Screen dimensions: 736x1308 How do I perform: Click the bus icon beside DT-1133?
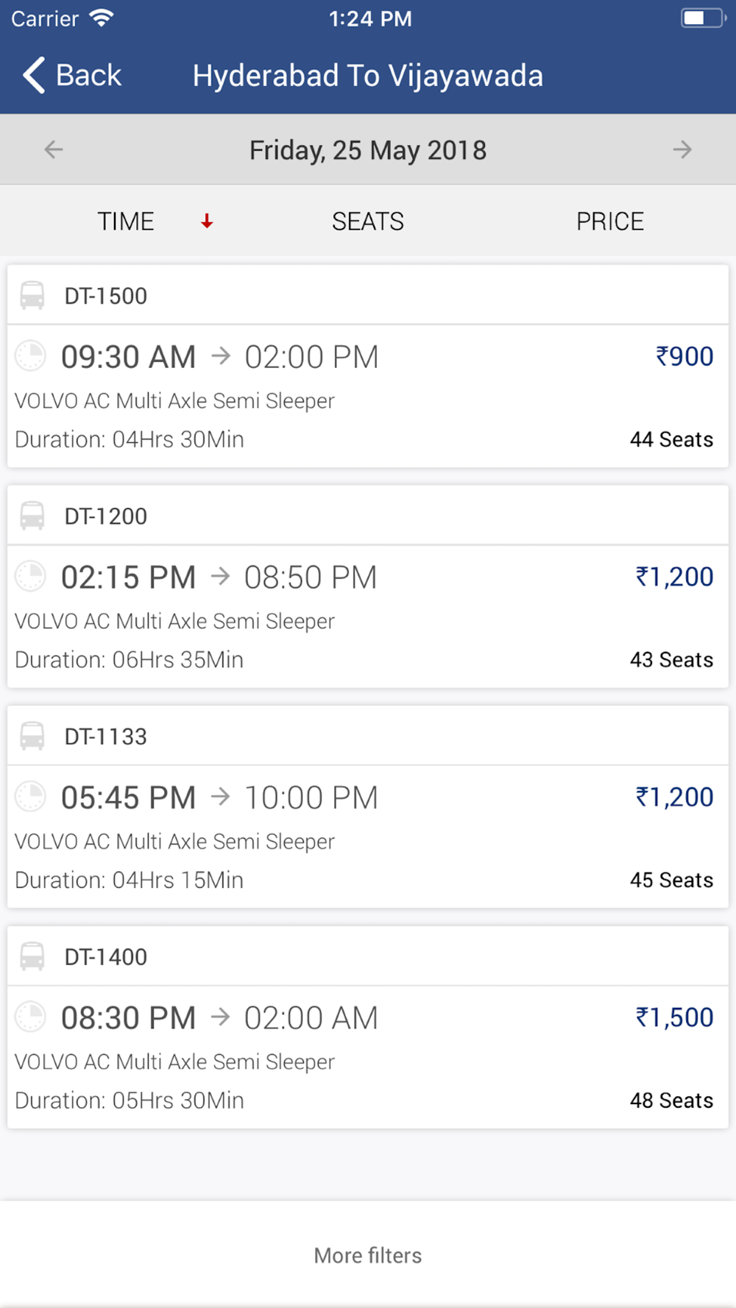click(x=32, y=736)
